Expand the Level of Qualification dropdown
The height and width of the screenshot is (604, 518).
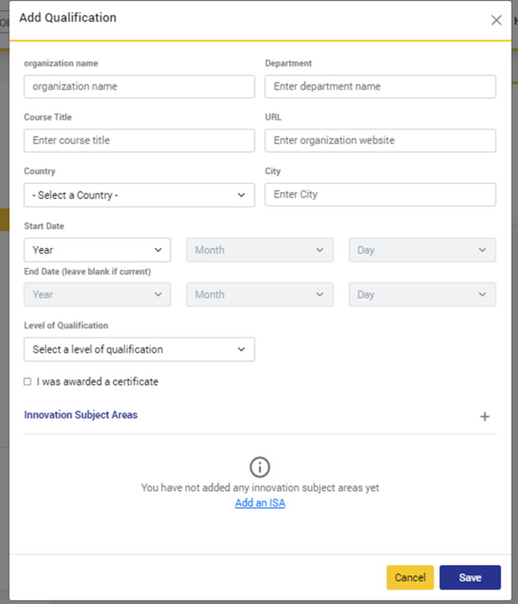[x=139, y=349]
